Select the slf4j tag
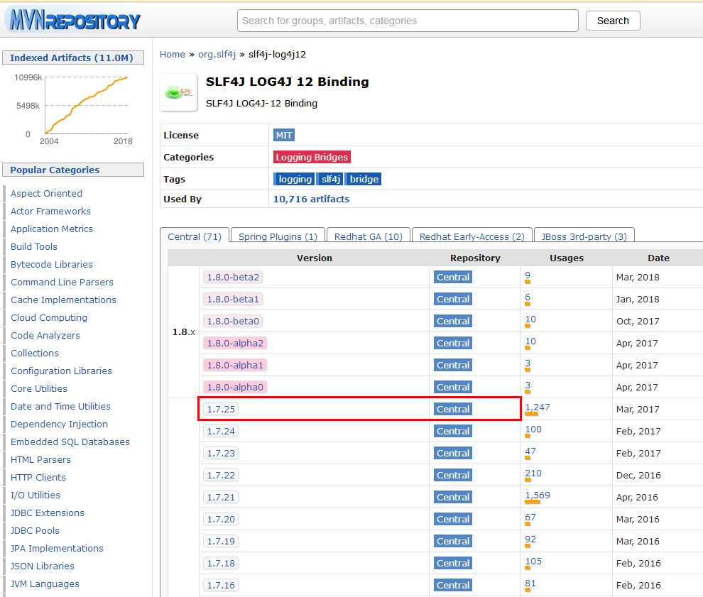703x597 pixels. (x=330, y=179)
